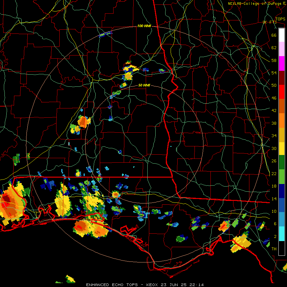
Task: Pick the magenta segment of the color scale
Action: pyautogui.click(x=282, y=63)
